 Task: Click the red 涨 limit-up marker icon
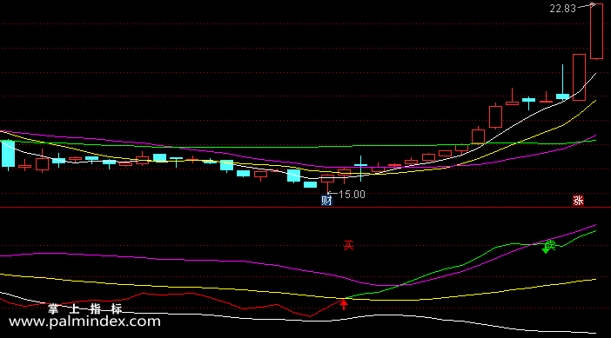point(578,201)
